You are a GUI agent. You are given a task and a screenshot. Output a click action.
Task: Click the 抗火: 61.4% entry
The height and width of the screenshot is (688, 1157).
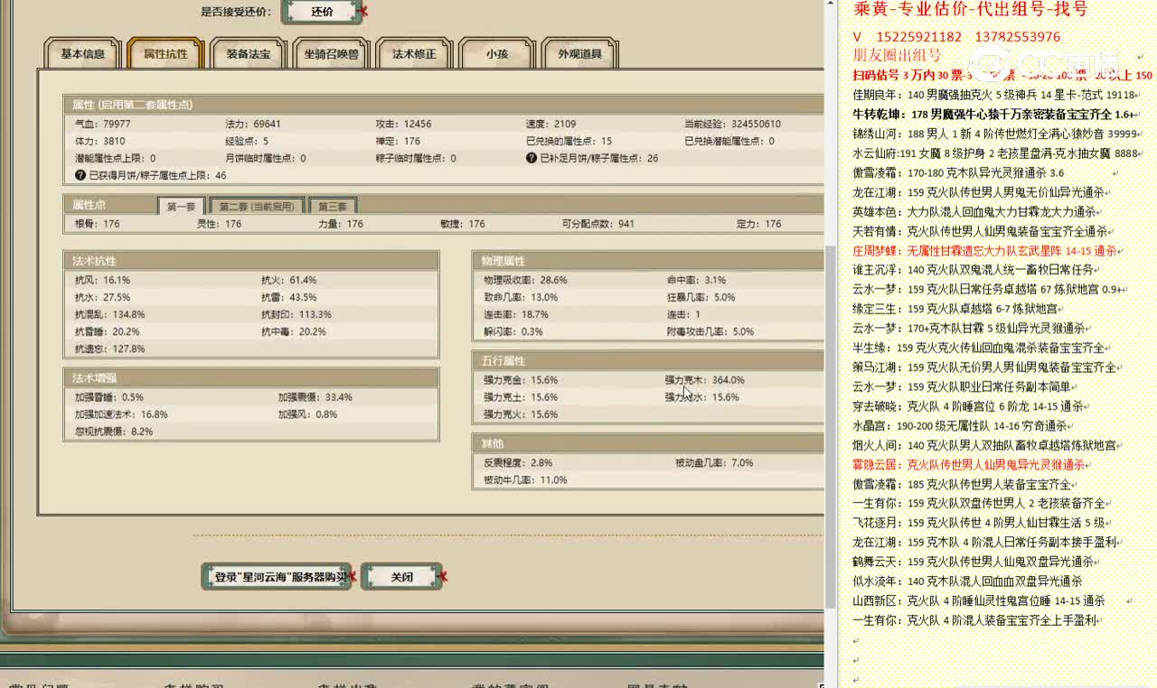pos(288,280)
